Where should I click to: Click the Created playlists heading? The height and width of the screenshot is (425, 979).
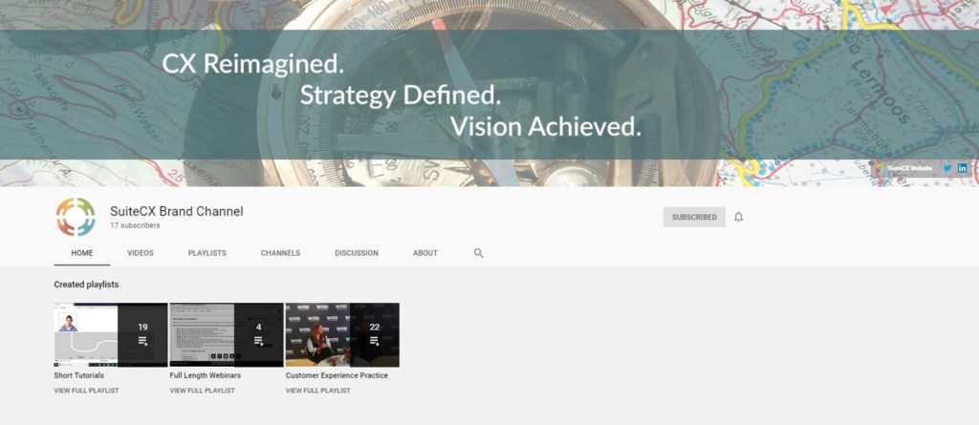point(86,285)
